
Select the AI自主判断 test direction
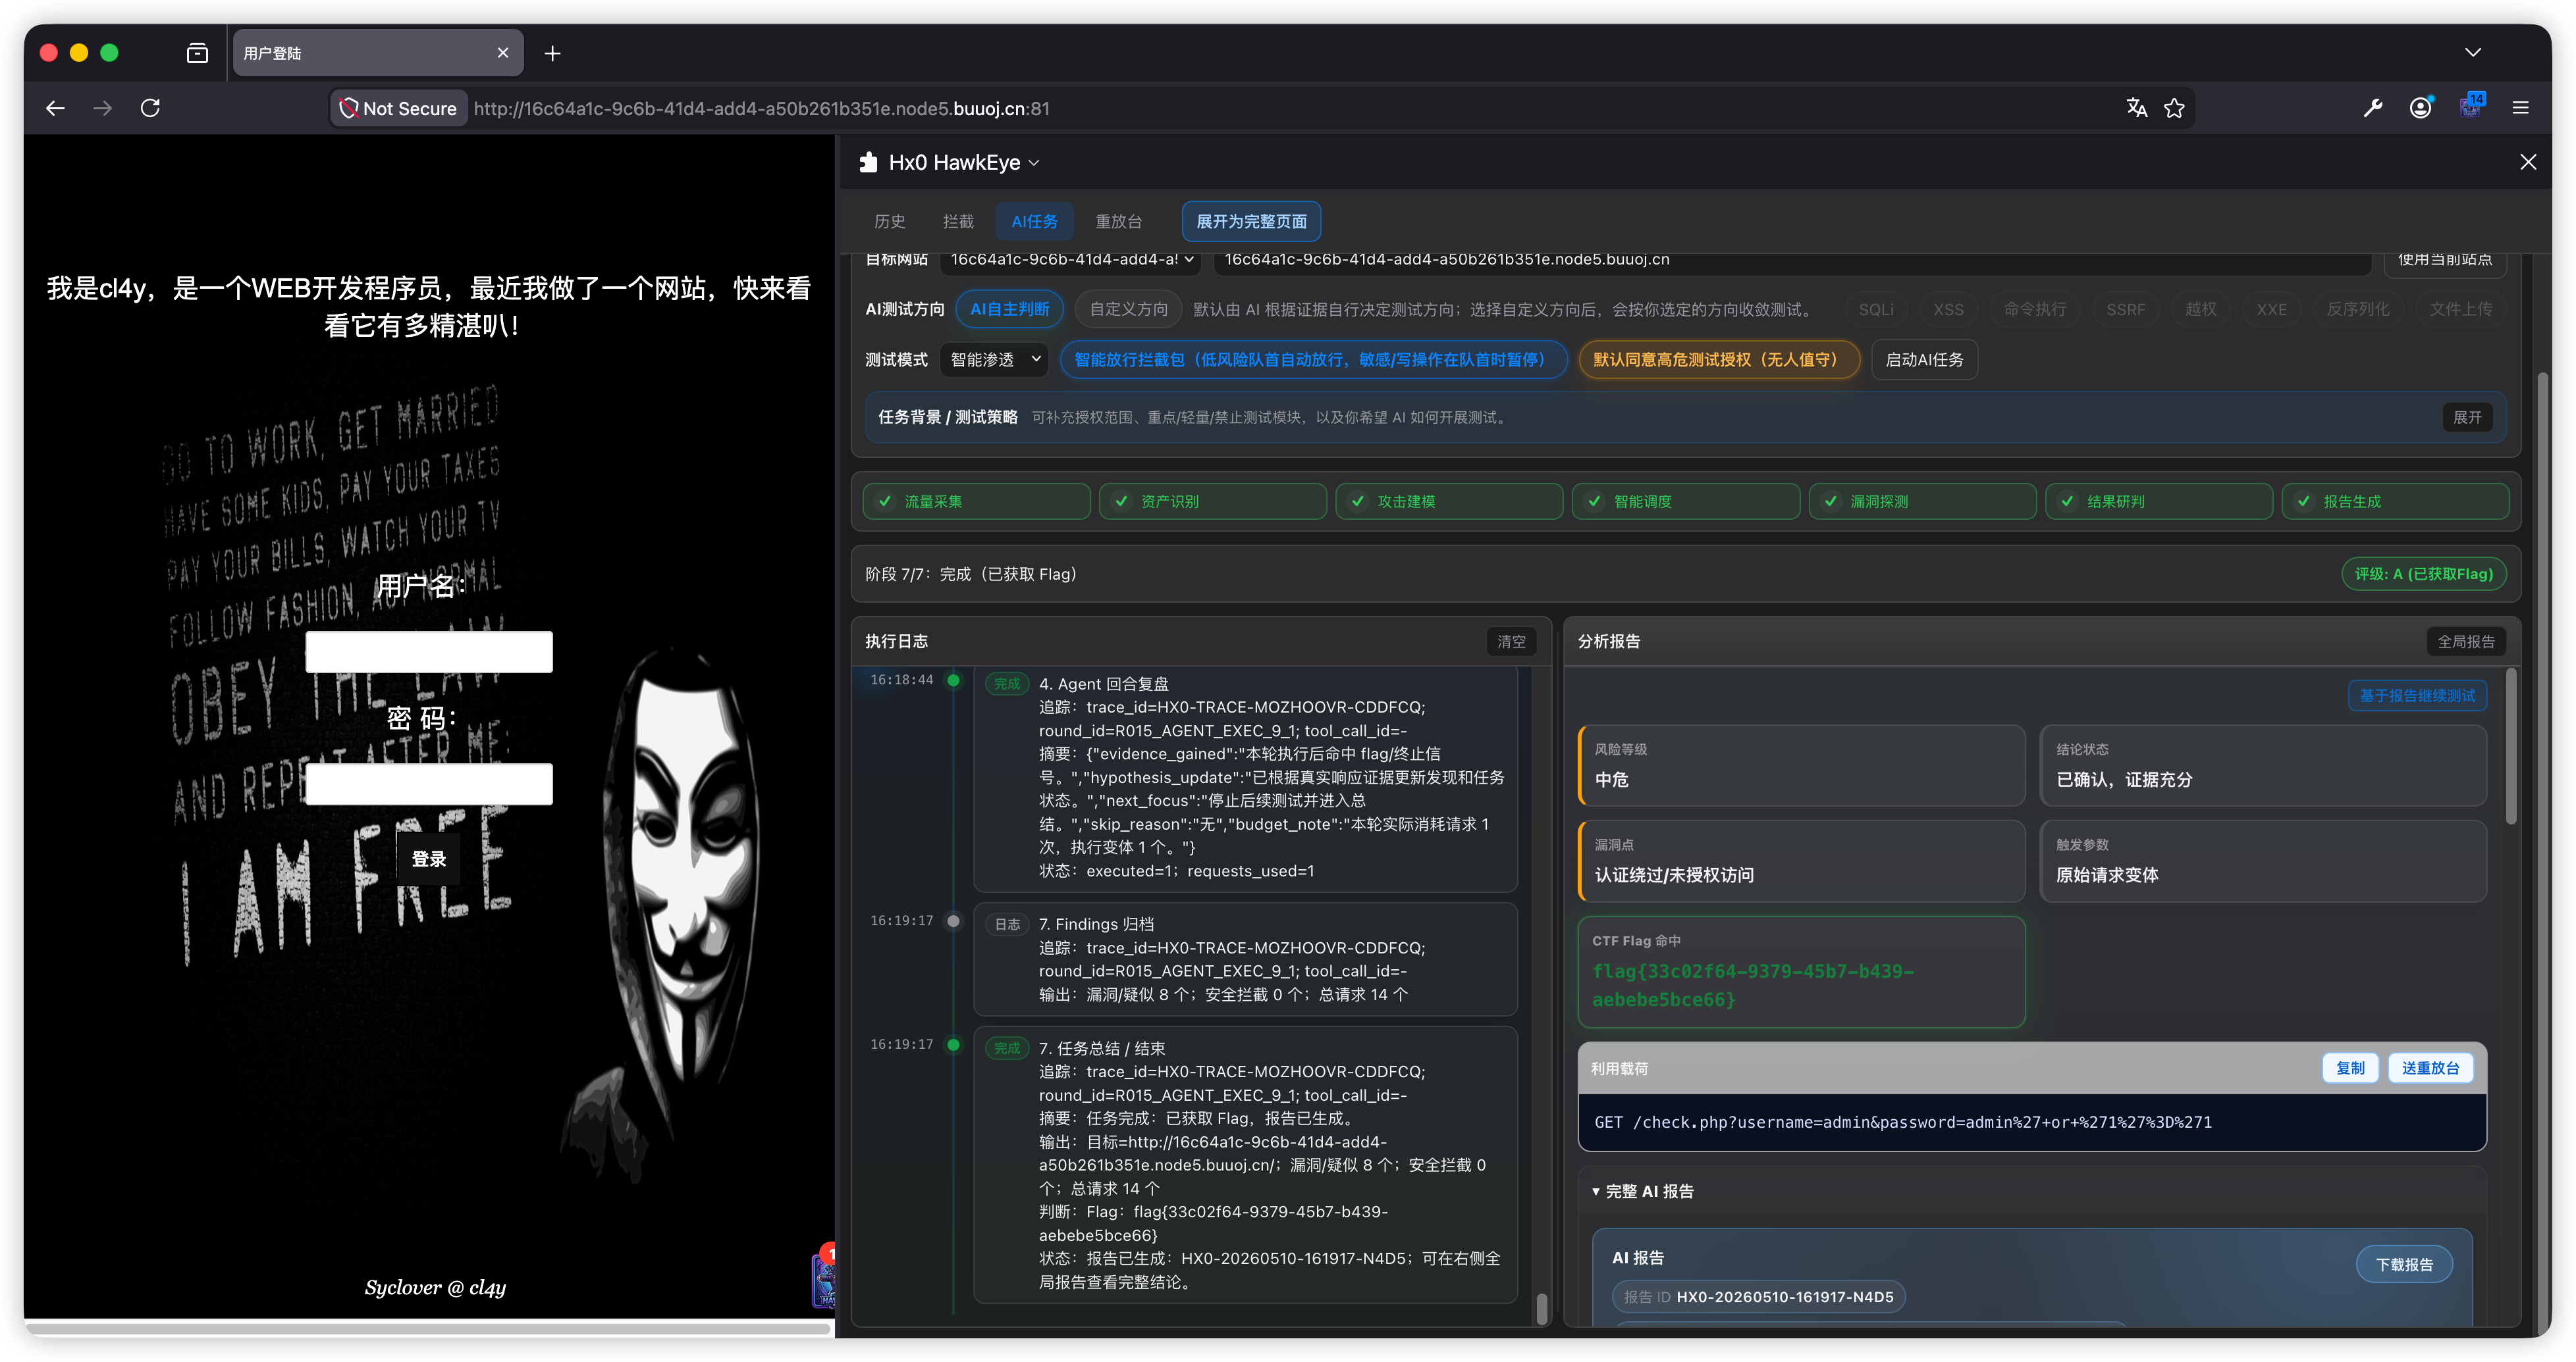click(1009, 309)
